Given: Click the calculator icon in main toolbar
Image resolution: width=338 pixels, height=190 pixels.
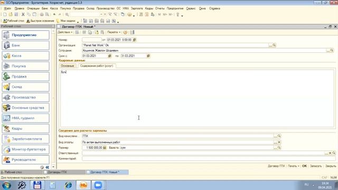Looking at the screenshot, I should pos(141,14).
